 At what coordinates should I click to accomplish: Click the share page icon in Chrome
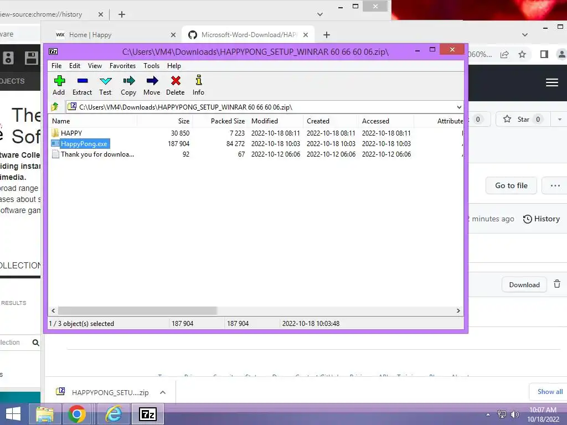point(504,55)
